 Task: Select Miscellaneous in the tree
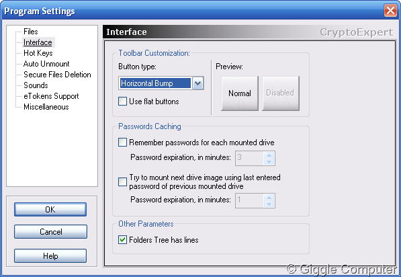[46, 107]
